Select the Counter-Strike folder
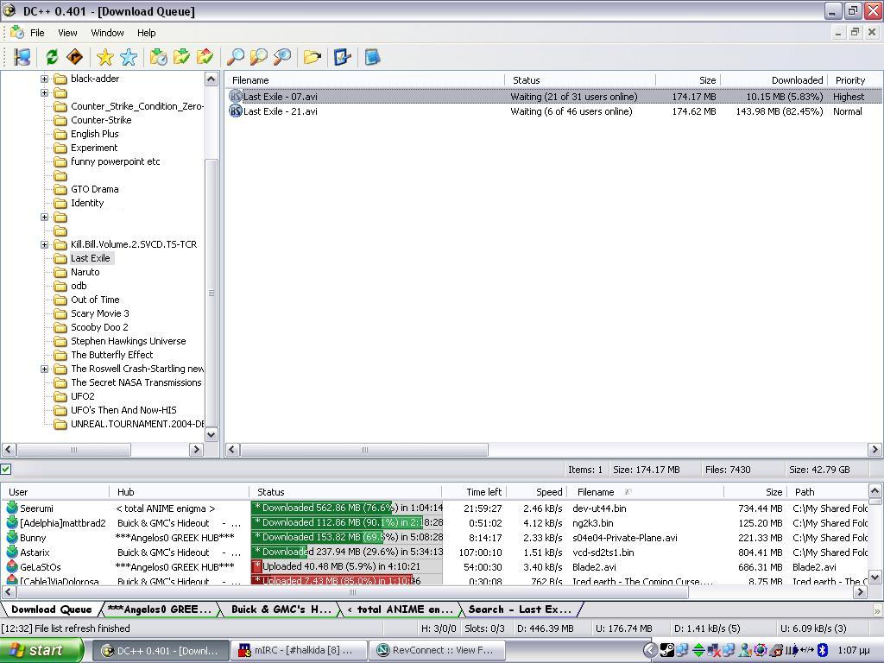The height and width of the screenshot is (663, 884). pyautogui.click(x=101, y=120)
